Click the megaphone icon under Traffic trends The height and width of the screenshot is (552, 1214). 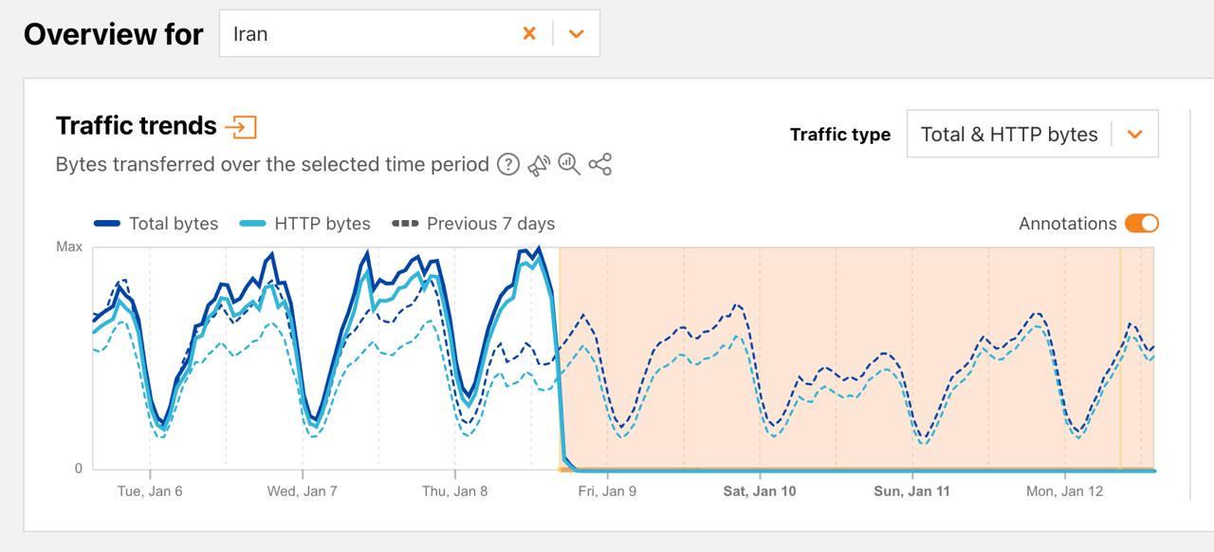[x=539, y=164]
